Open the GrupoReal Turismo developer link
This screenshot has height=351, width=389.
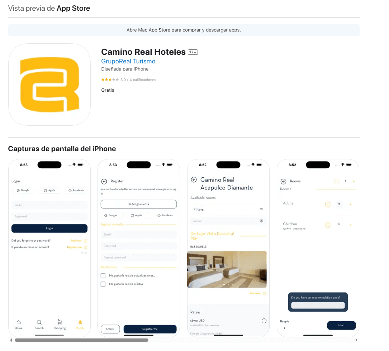(128, 61)
